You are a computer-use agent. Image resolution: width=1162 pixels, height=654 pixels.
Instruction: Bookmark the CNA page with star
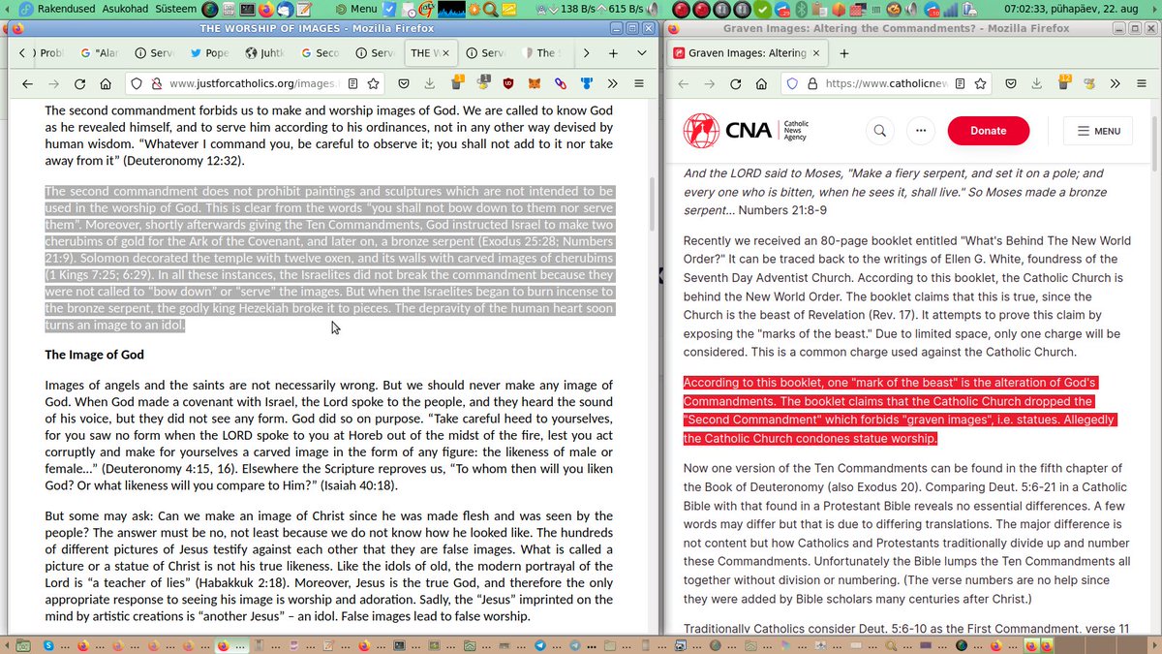click(982, 83)
